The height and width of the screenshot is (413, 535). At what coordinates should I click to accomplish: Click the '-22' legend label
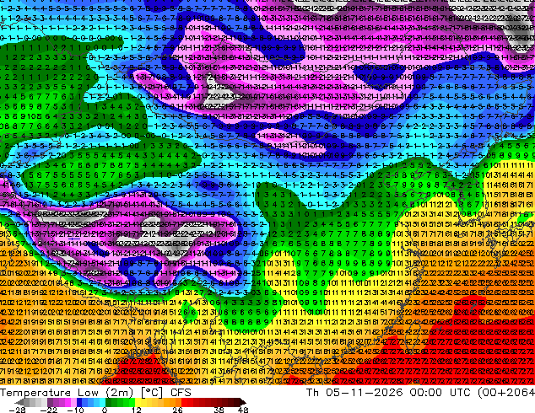pyautogui.click(x=48, y=410)
